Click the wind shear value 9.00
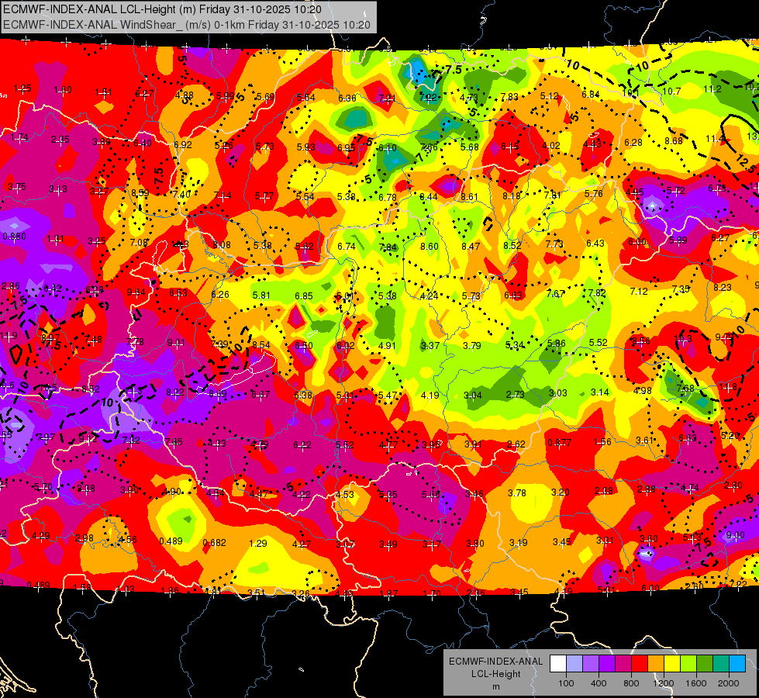Image resolution: width=759 pixels, height=698 pixels. (x=735, y=535)
